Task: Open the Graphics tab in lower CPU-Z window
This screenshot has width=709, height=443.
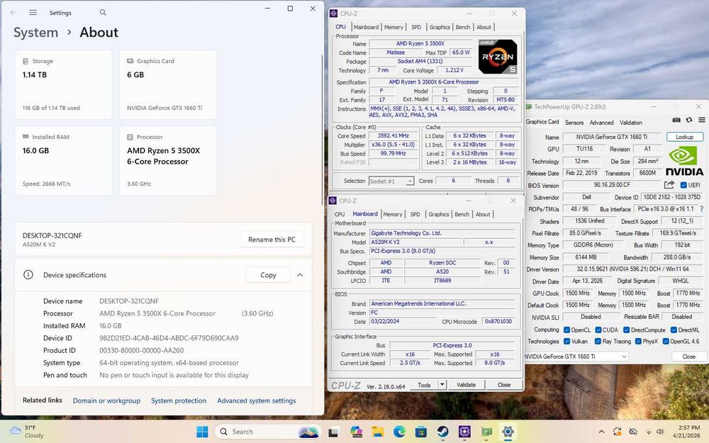Action: (x=439, y=214)
